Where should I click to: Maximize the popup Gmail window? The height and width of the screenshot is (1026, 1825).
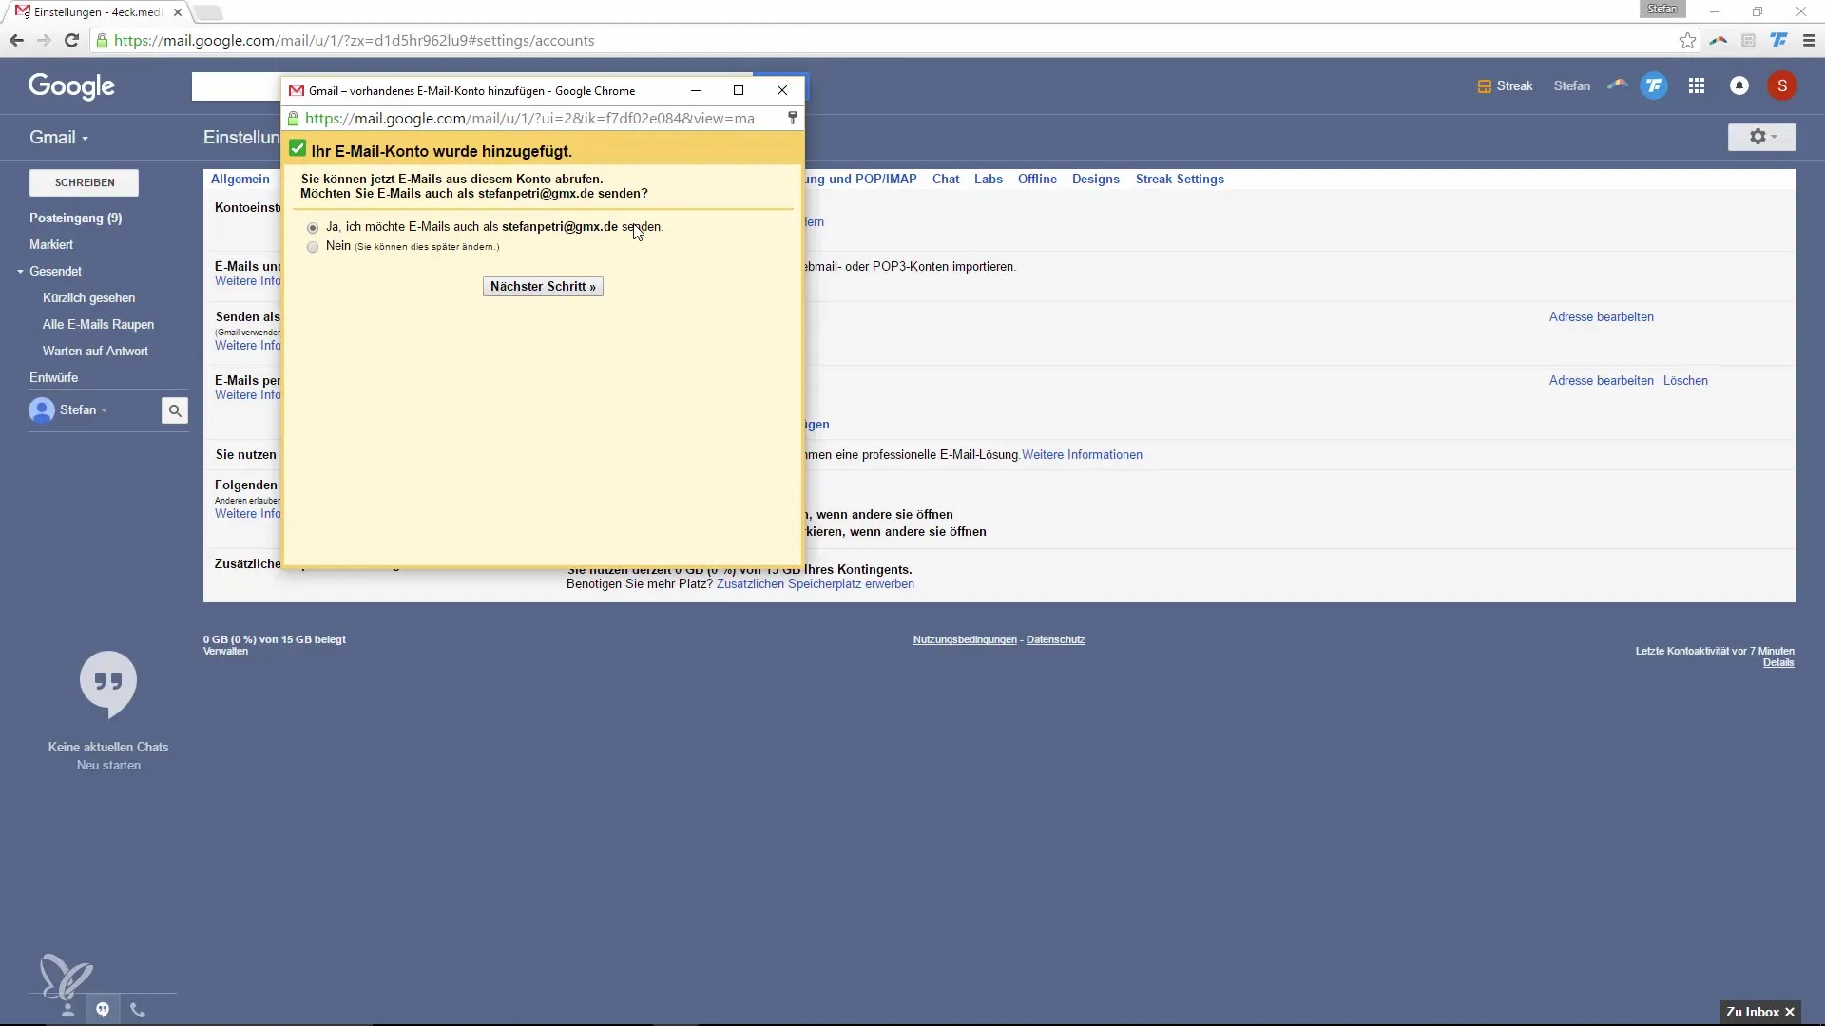point(739,90)
